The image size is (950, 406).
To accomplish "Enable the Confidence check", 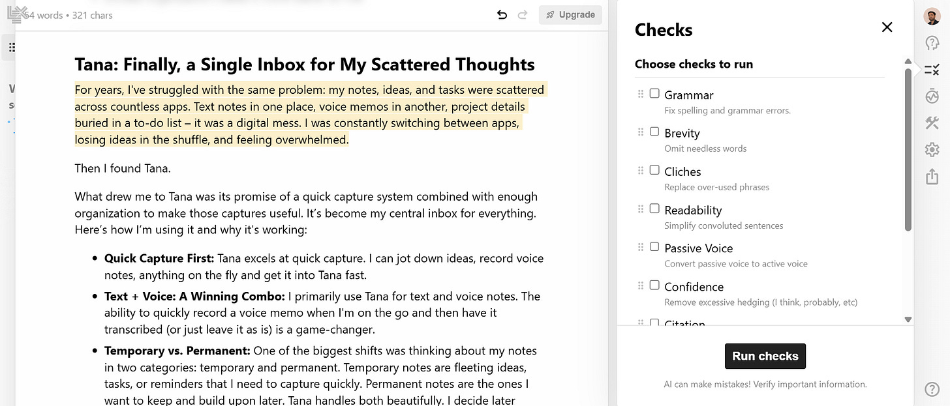I will (x=654, y=285).
